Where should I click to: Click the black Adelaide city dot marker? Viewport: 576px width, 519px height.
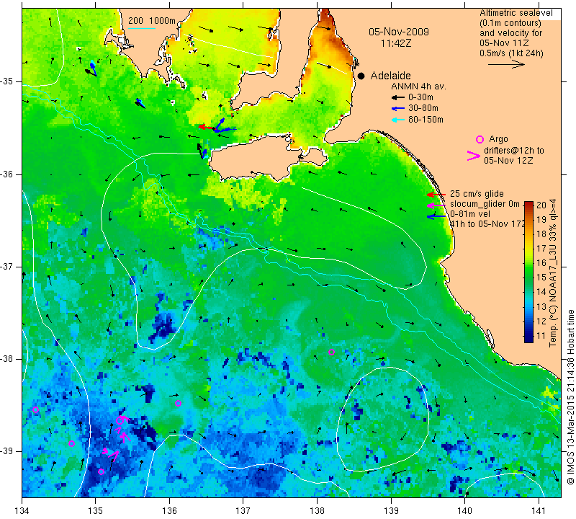coord(361,76)
